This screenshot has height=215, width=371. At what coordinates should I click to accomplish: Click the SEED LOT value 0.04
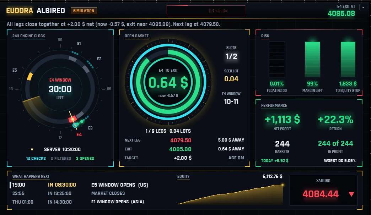(231, 79)
